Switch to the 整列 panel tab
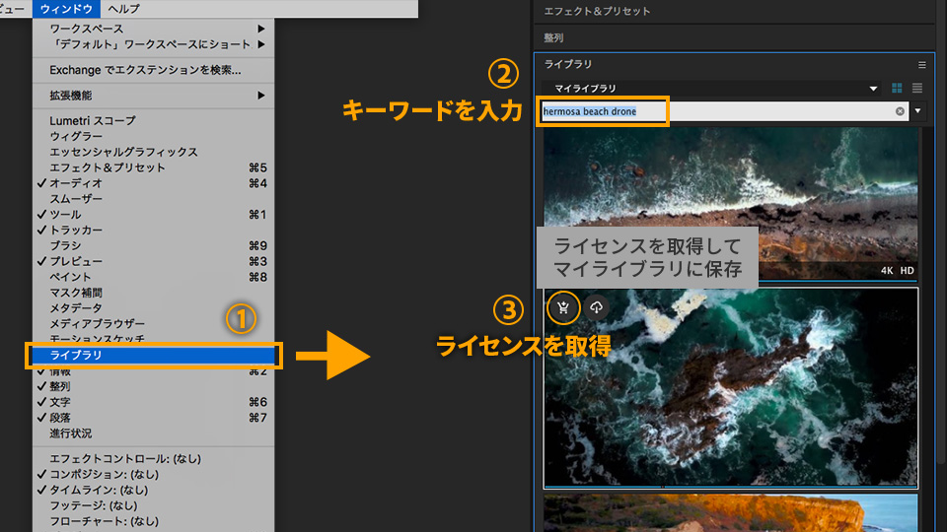The image size is (947, 532). (x=553, y=38)
